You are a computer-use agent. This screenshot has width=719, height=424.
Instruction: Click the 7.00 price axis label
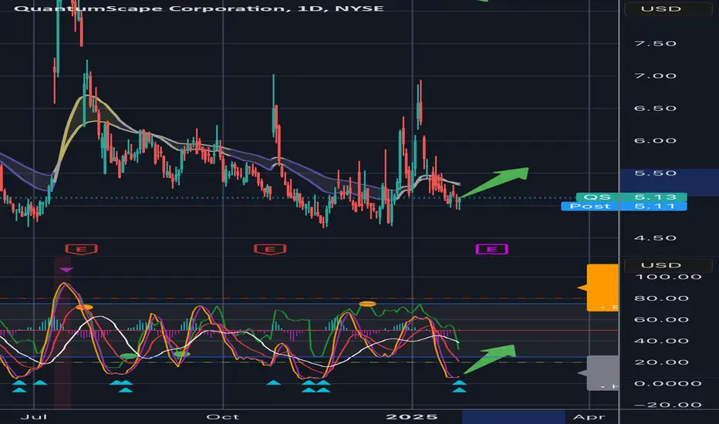pyautogui.click(x=655, y=76)
